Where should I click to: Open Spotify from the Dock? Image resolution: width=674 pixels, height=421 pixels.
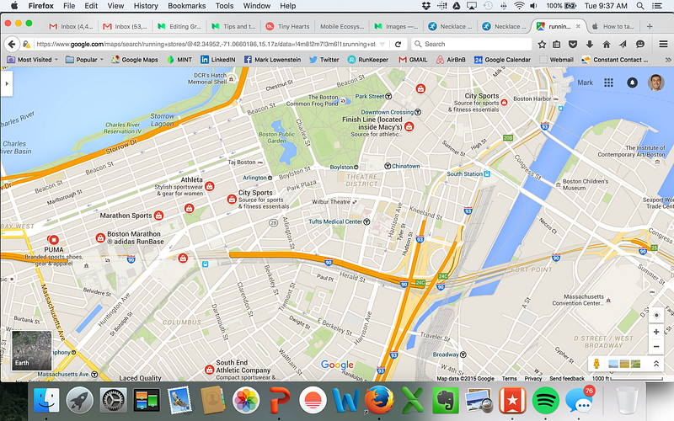point(545,400)
